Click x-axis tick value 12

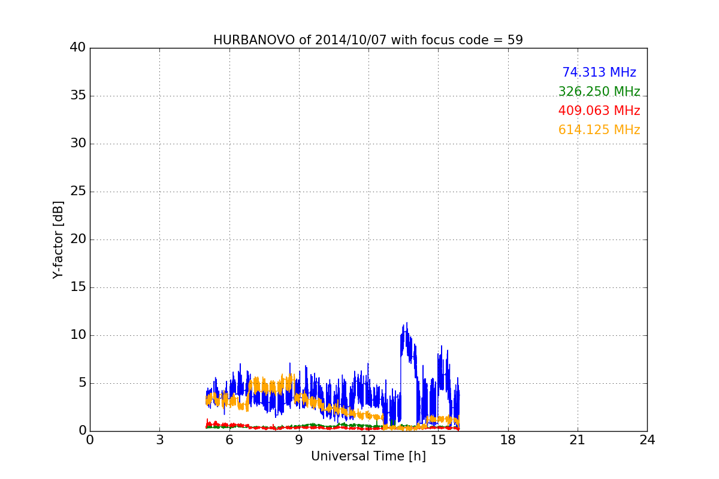tap(368, 440)
